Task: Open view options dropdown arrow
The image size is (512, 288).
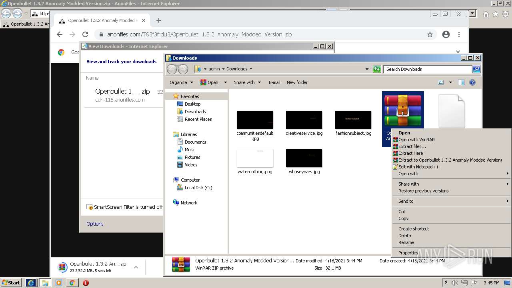Action: click(x=450, y=82)
